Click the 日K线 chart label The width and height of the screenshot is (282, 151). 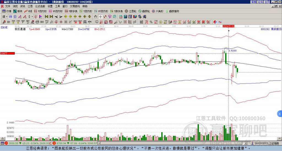click(4, 27)
